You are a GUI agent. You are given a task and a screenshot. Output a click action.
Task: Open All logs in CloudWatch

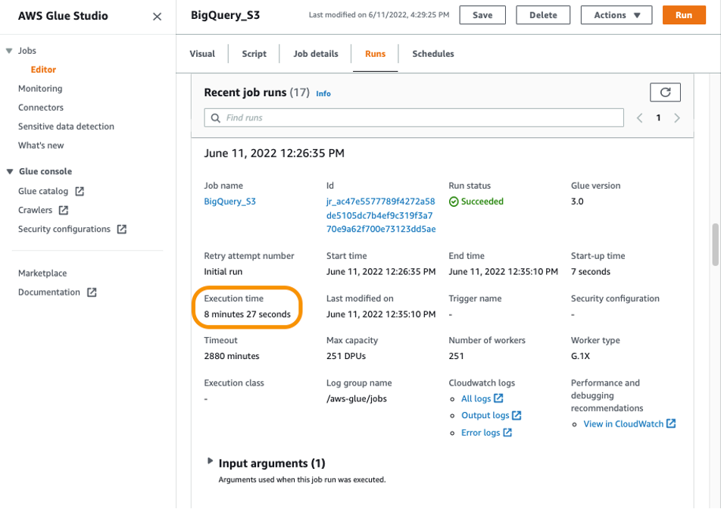pos(476,398)
